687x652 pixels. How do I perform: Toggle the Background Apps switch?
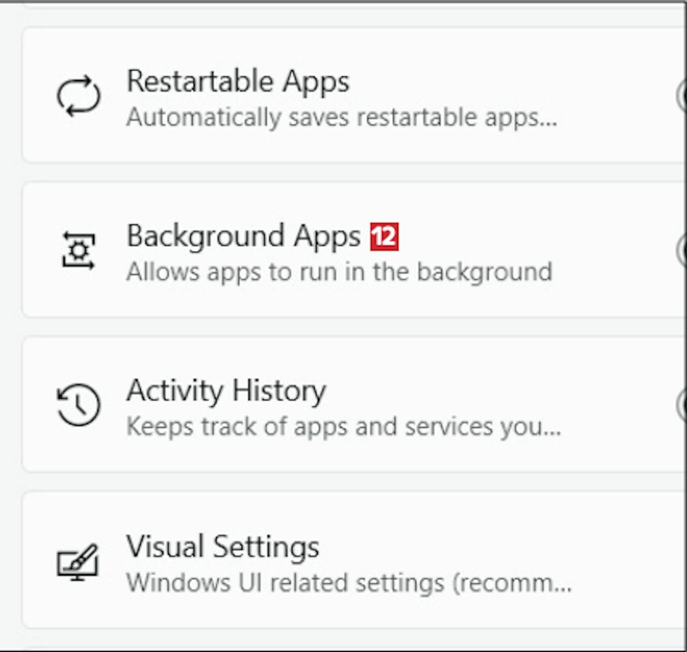point(682,250)
